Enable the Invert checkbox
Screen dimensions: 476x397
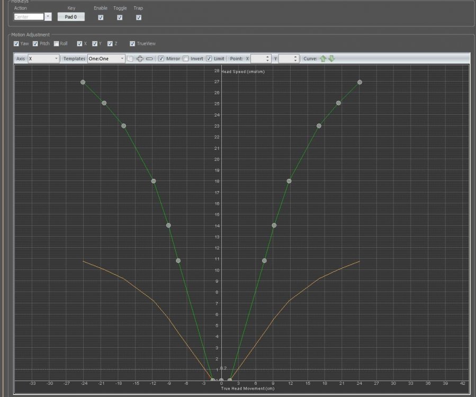pos(186,59)
